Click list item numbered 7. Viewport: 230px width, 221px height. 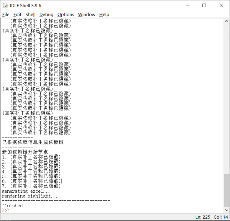point(31,186)
